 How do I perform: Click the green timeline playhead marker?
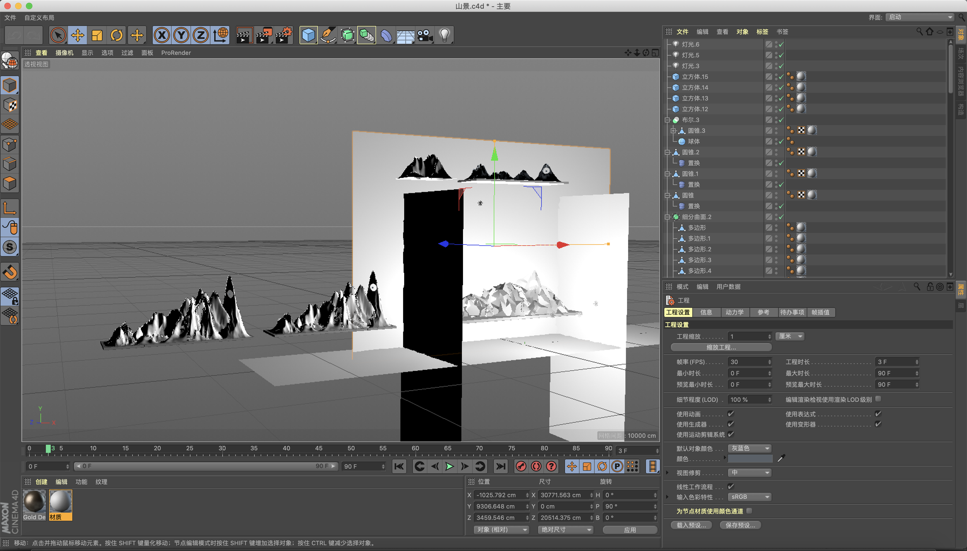coord(48,449)
